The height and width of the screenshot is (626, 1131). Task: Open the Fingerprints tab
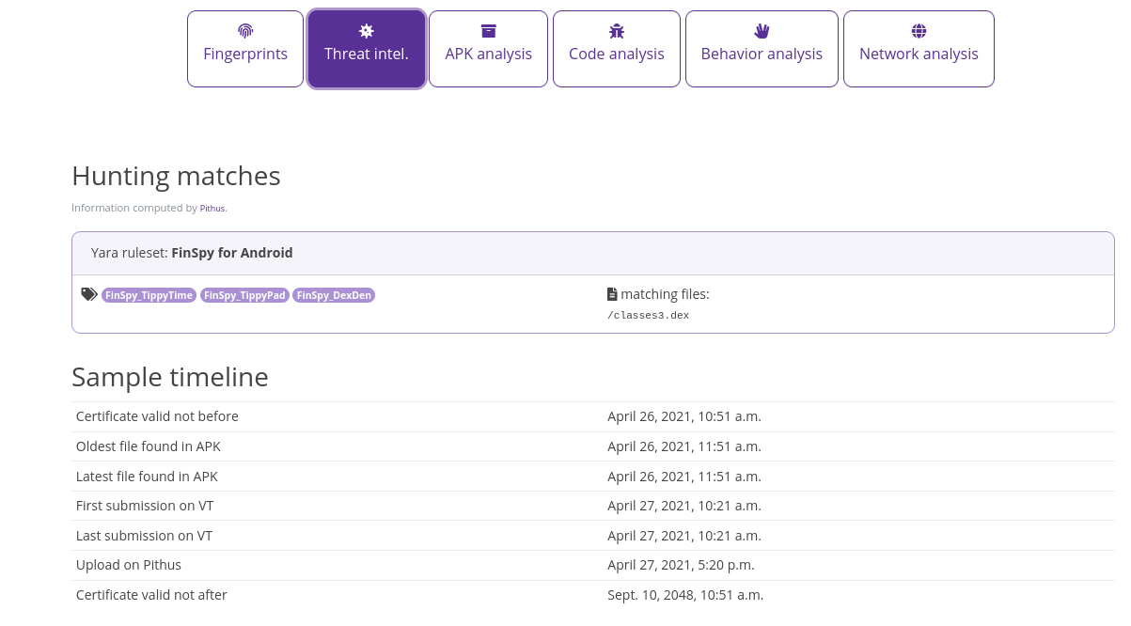click(x=245, y=54)
